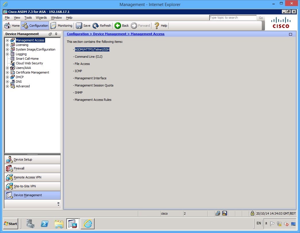This screenshot has height=233, width=300.
Task: Open the ICMP management access item
Action: tap(78, 71)
